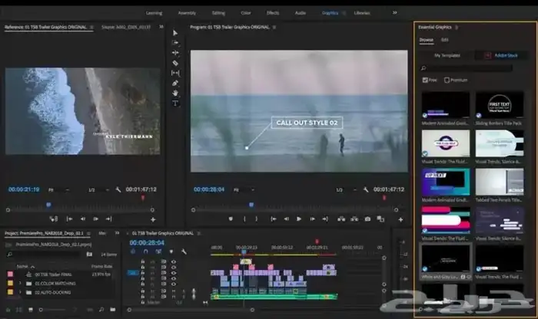Toggle visibility eye of the third video track
This screenshot has width=538, height=319.
click(x=174, y=273)
